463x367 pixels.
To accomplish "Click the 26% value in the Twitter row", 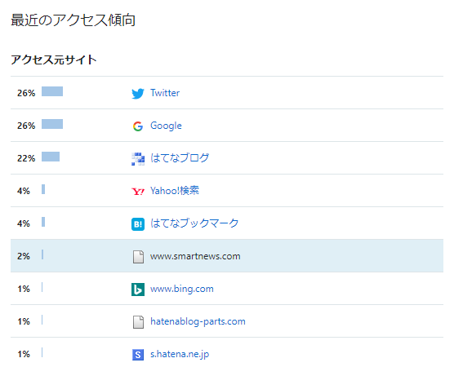I will (26, 93).
